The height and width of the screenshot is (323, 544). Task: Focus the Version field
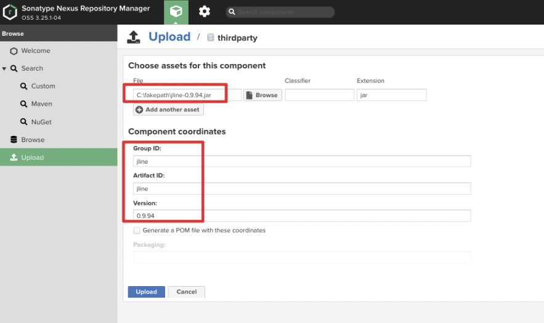[x=302, y=215]
